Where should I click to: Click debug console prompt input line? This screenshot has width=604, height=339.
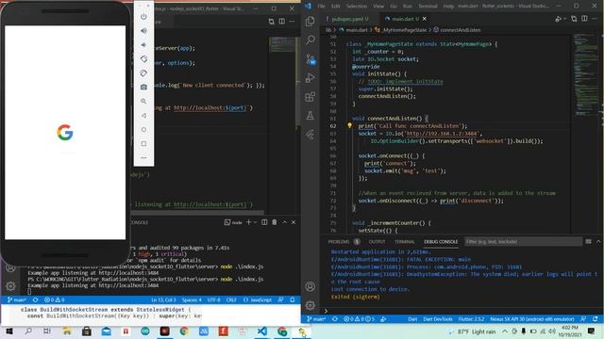[x=462, y=311]
